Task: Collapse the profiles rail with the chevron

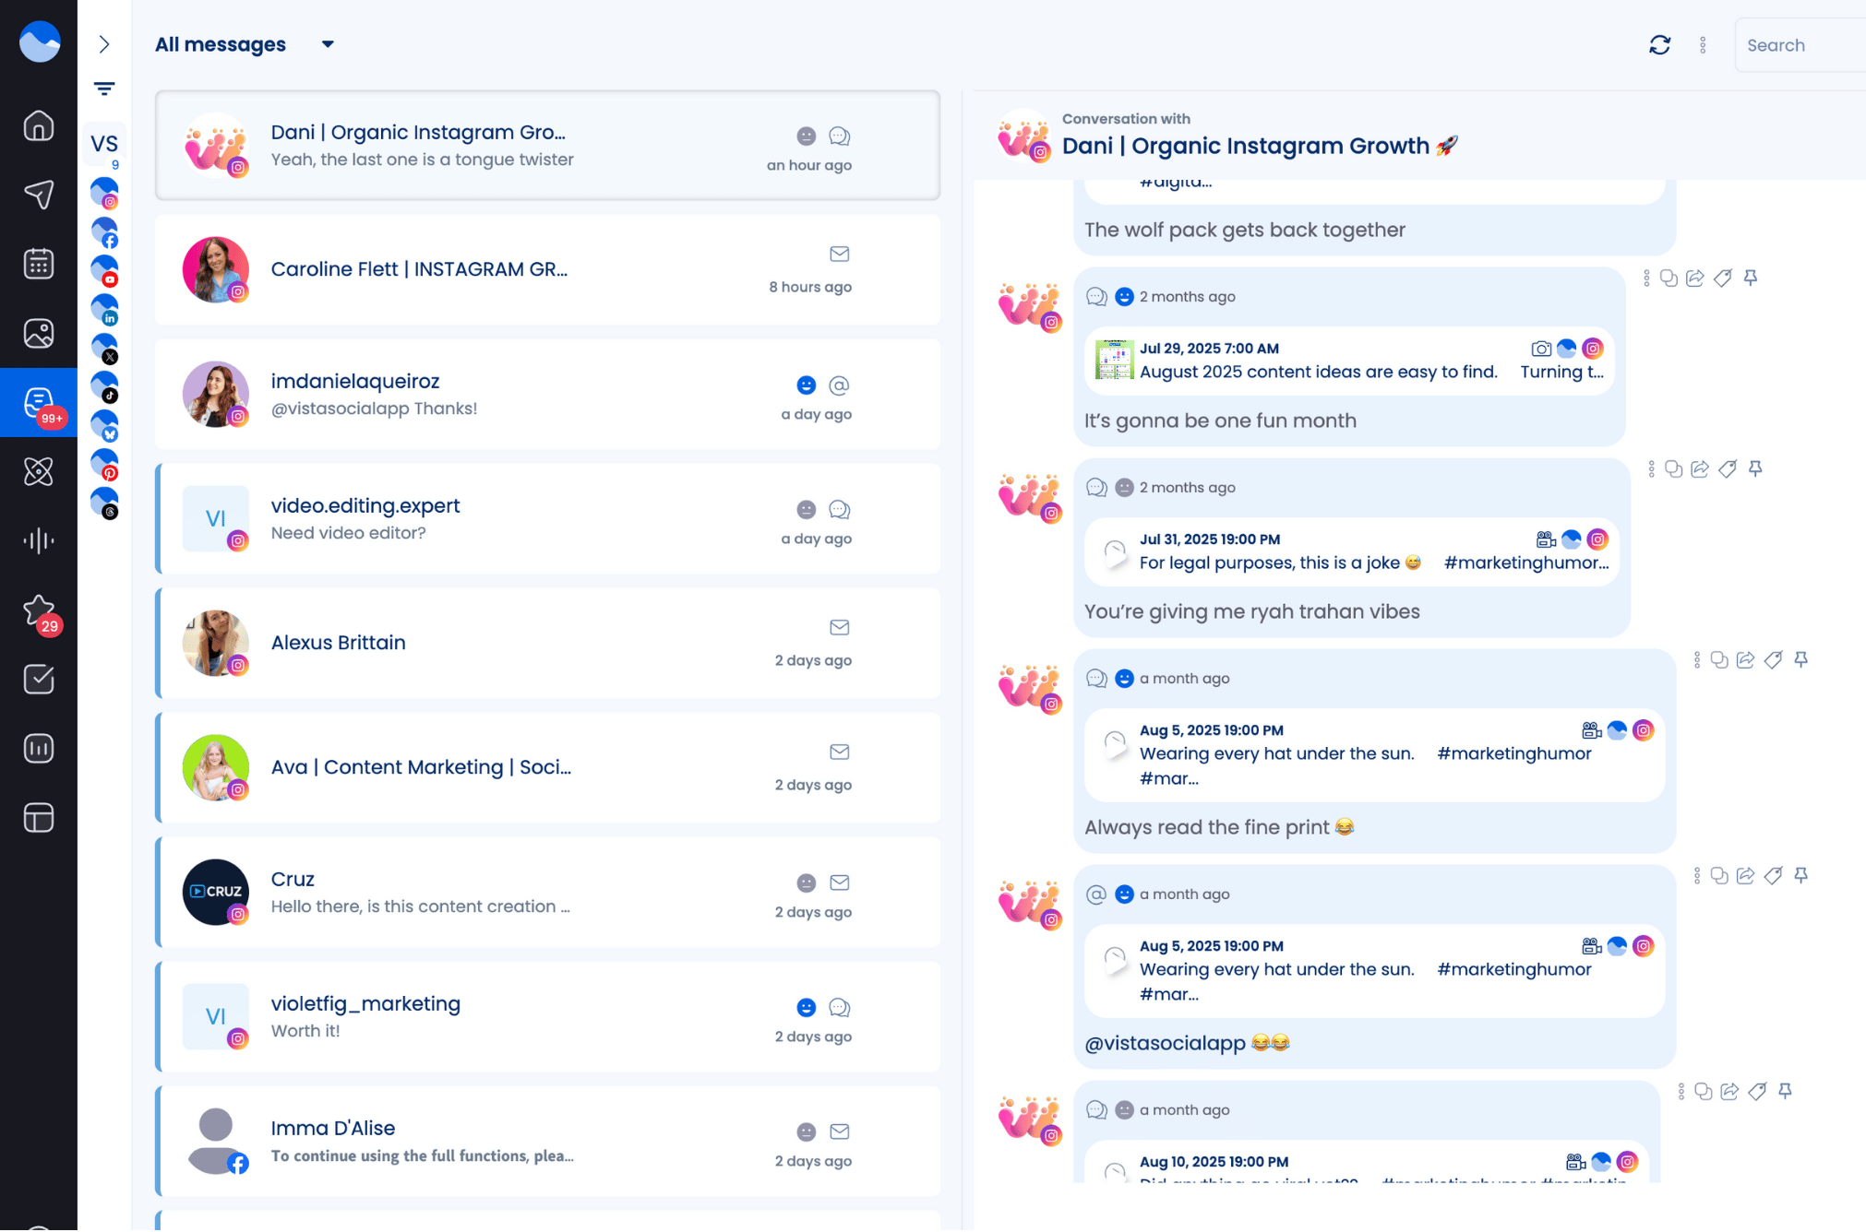Action: 103,43
